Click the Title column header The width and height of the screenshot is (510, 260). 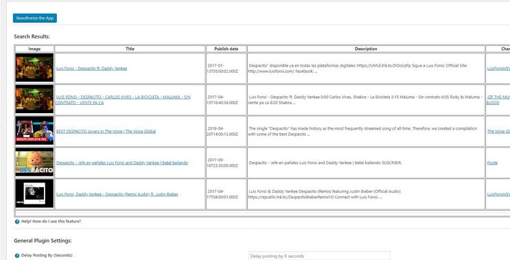coord(130,49)
